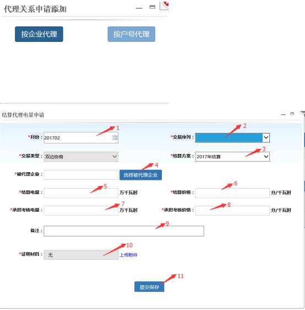Submit the form with 提交保存
Viewport: 305px width, 310px height.
(x=149, y=287)
